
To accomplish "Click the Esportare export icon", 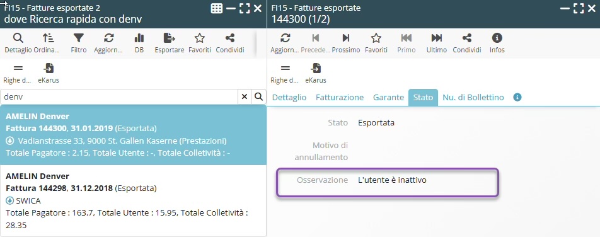I will pos(169,38).
